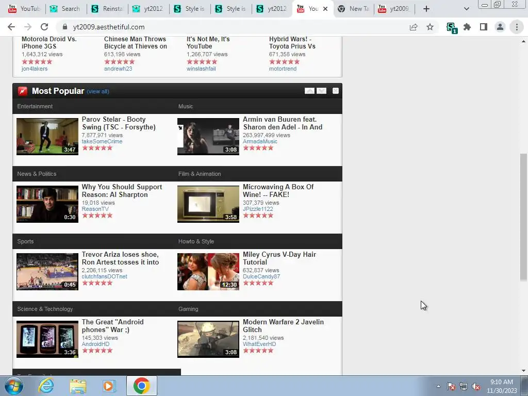Switch to the first YouTub tab
The image size is (528, 396).
pos(24,9)
